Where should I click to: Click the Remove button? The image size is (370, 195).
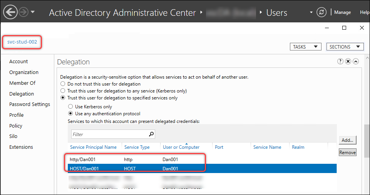347,153
